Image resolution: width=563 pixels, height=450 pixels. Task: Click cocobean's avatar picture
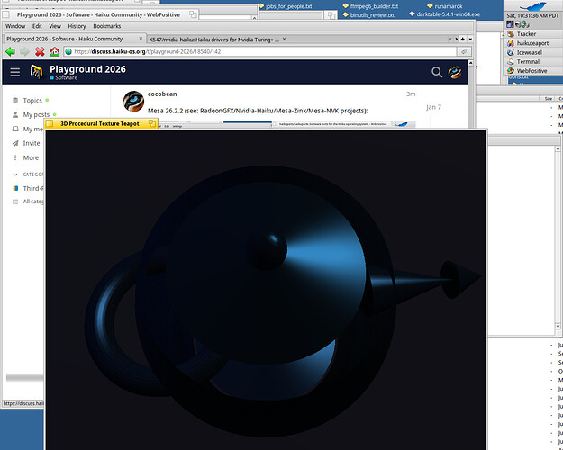coord(133,101)
